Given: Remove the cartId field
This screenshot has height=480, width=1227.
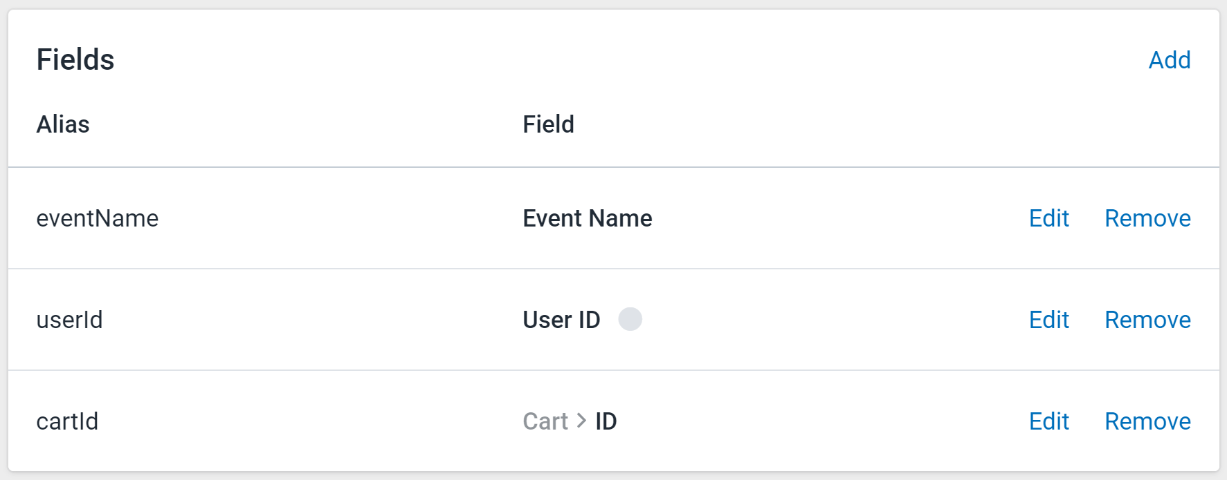Looking at the screenshot, I should (x=1147, y=421).
